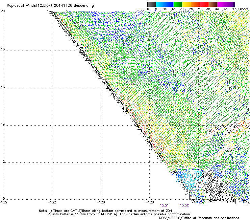Click the longitude label '-129'
Screen dimensions: 250x220
pos(101,202)
